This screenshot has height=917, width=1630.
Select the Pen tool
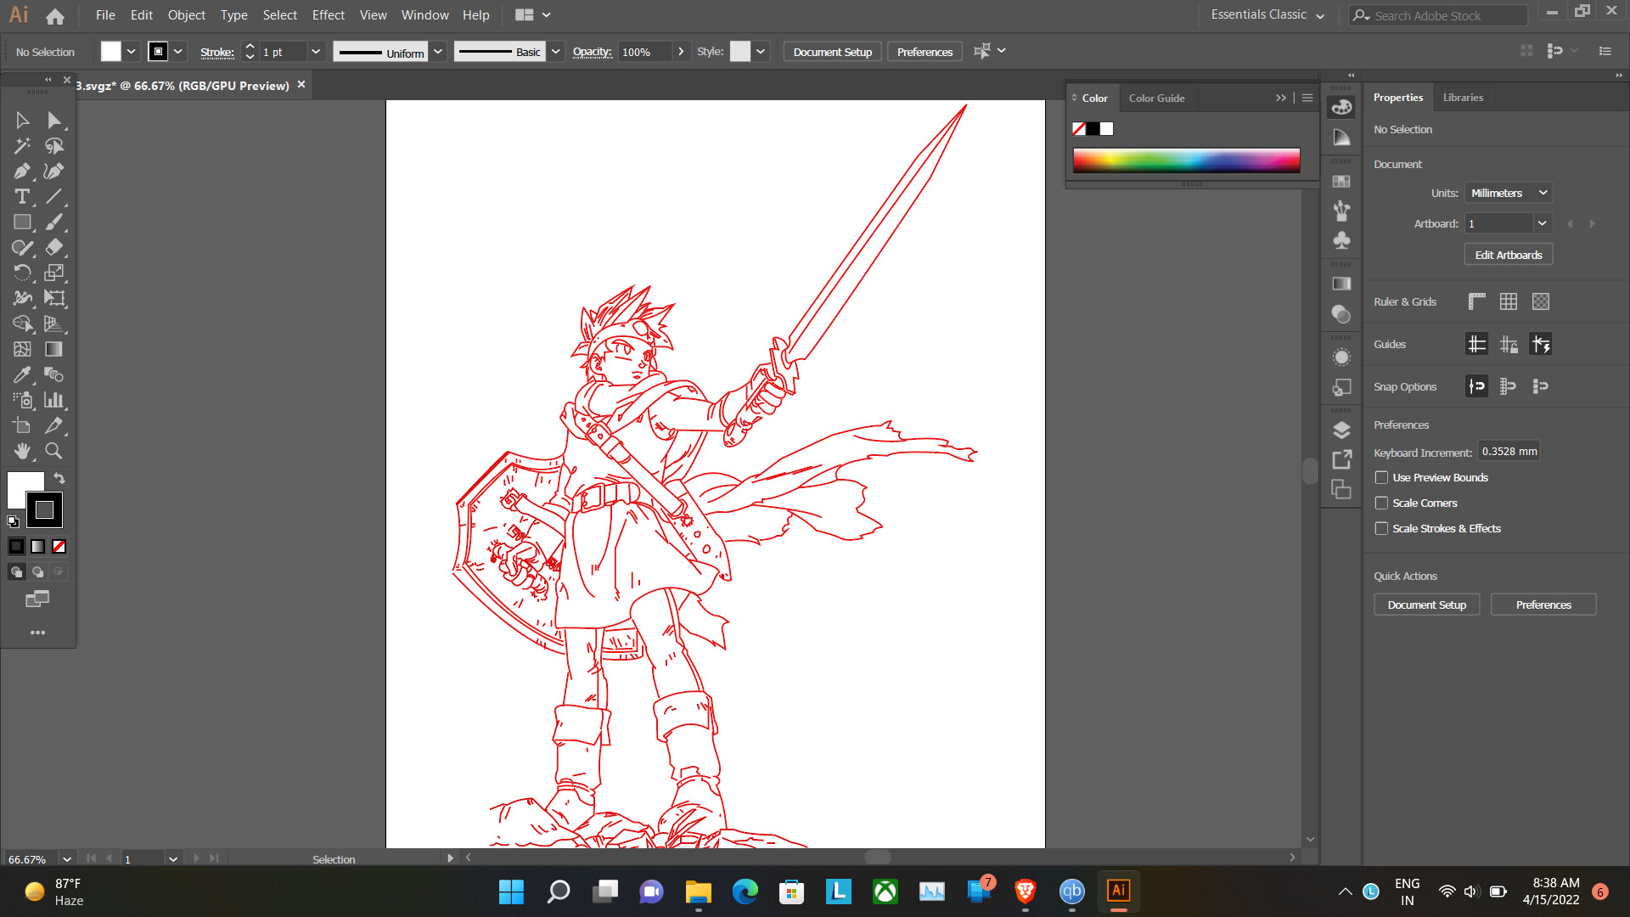22,172
